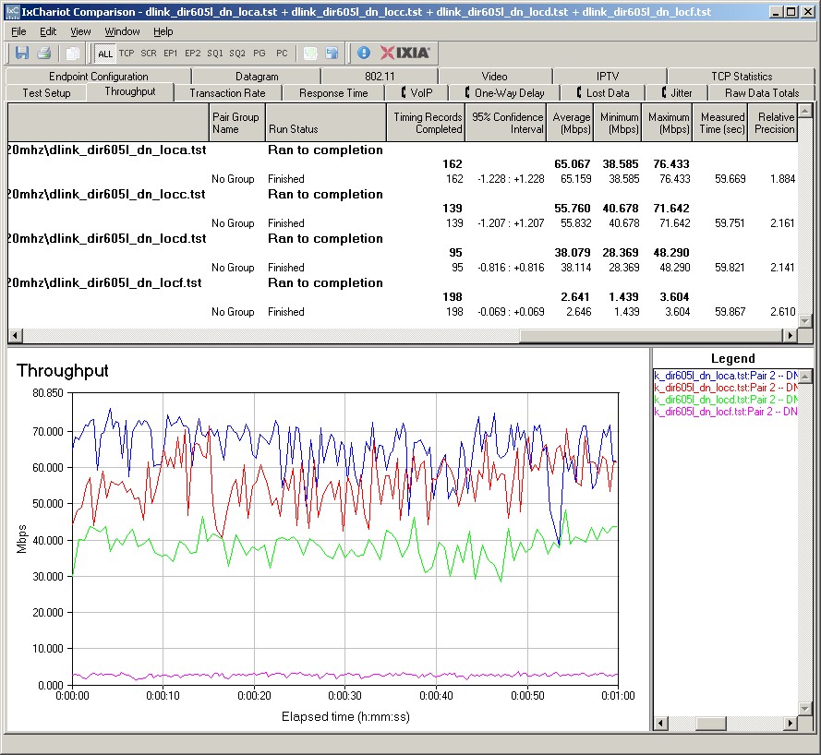Switch to the Raw Data Totals tab

pyautogui.click(x=762, y=93)
